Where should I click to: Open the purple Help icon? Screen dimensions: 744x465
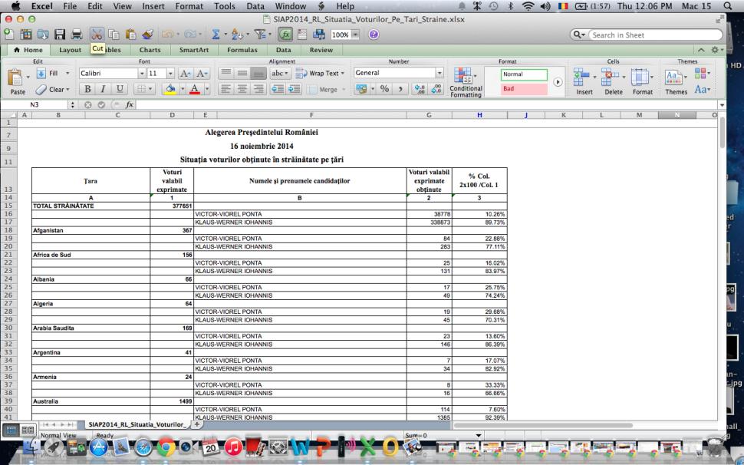[374, 35]
